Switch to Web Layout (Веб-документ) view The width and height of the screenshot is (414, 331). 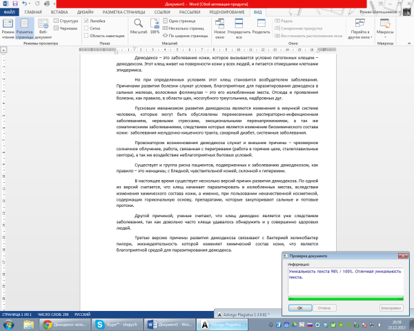click(43, 28)
